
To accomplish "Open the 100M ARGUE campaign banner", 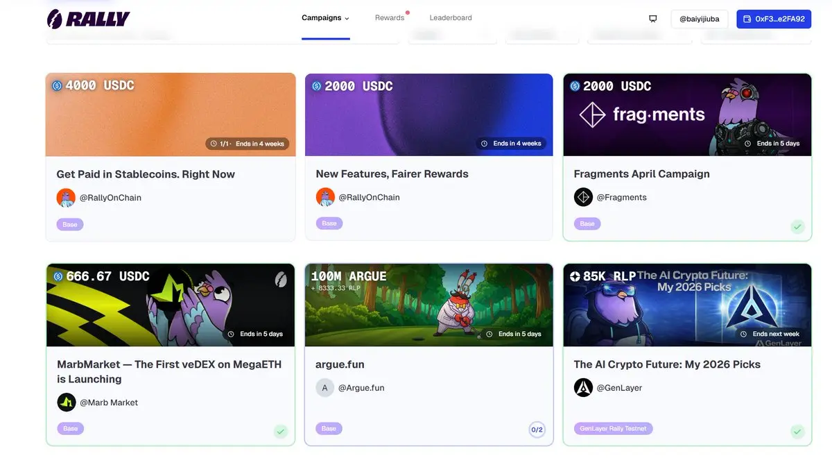I will point(429,305).
